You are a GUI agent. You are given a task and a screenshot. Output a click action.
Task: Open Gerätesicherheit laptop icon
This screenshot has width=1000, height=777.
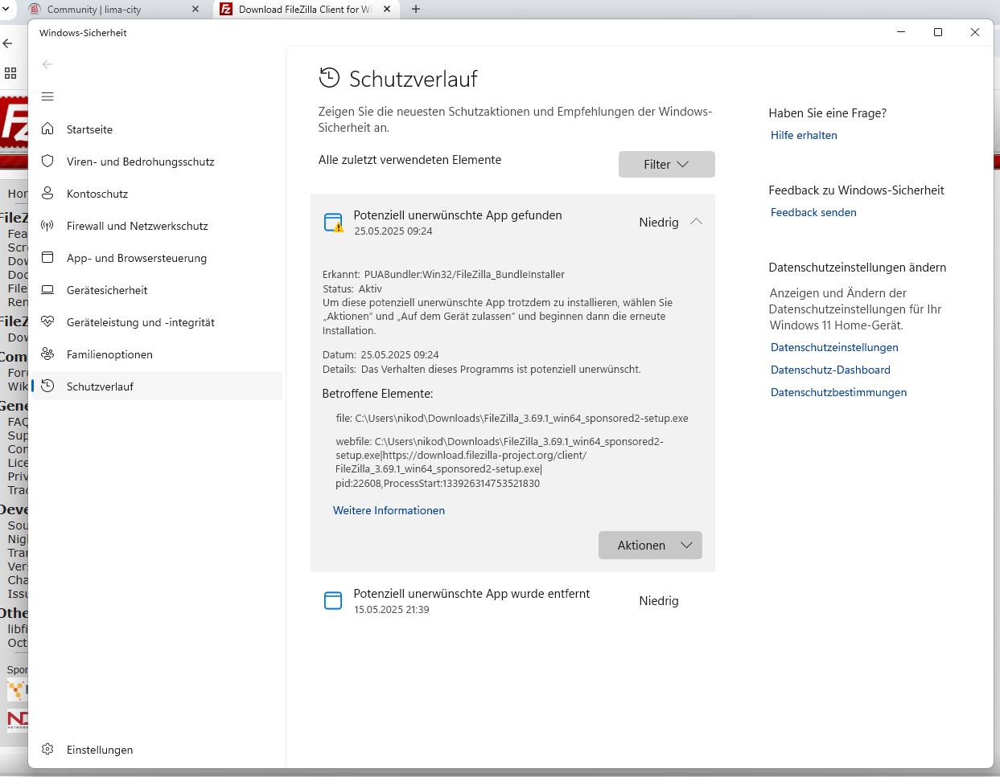click(47, 290)
